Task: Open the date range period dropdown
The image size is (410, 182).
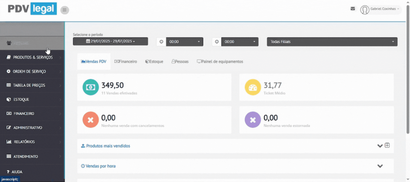Action: tap(110, 41)
